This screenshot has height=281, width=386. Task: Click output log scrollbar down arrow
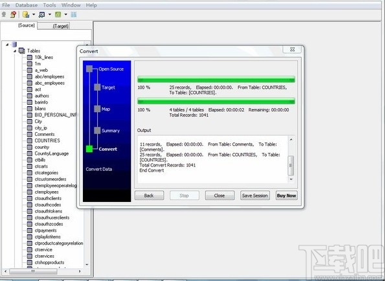(291, 179)
